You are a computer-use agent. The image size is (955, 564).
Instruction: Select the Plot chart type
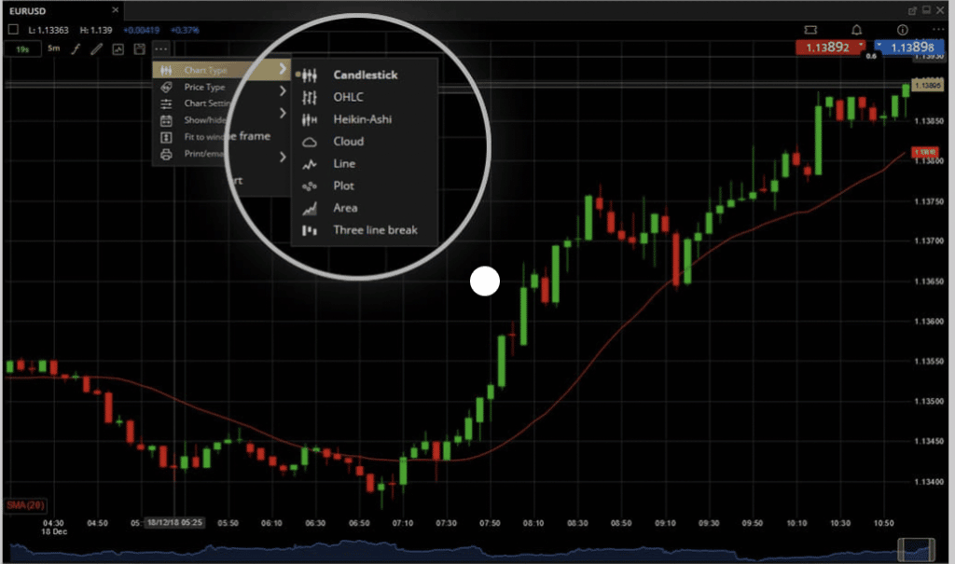(x=342, y=186)
